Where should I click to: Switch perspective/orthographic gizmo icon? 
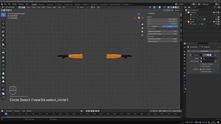click(142, 35)
